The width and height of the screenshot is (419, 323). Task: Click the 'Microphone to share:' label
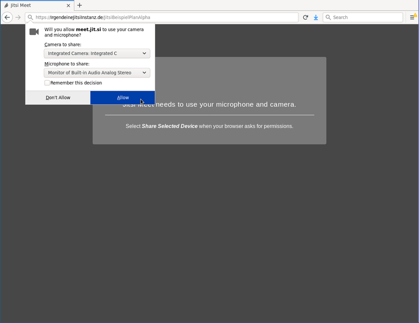(67, 64)
